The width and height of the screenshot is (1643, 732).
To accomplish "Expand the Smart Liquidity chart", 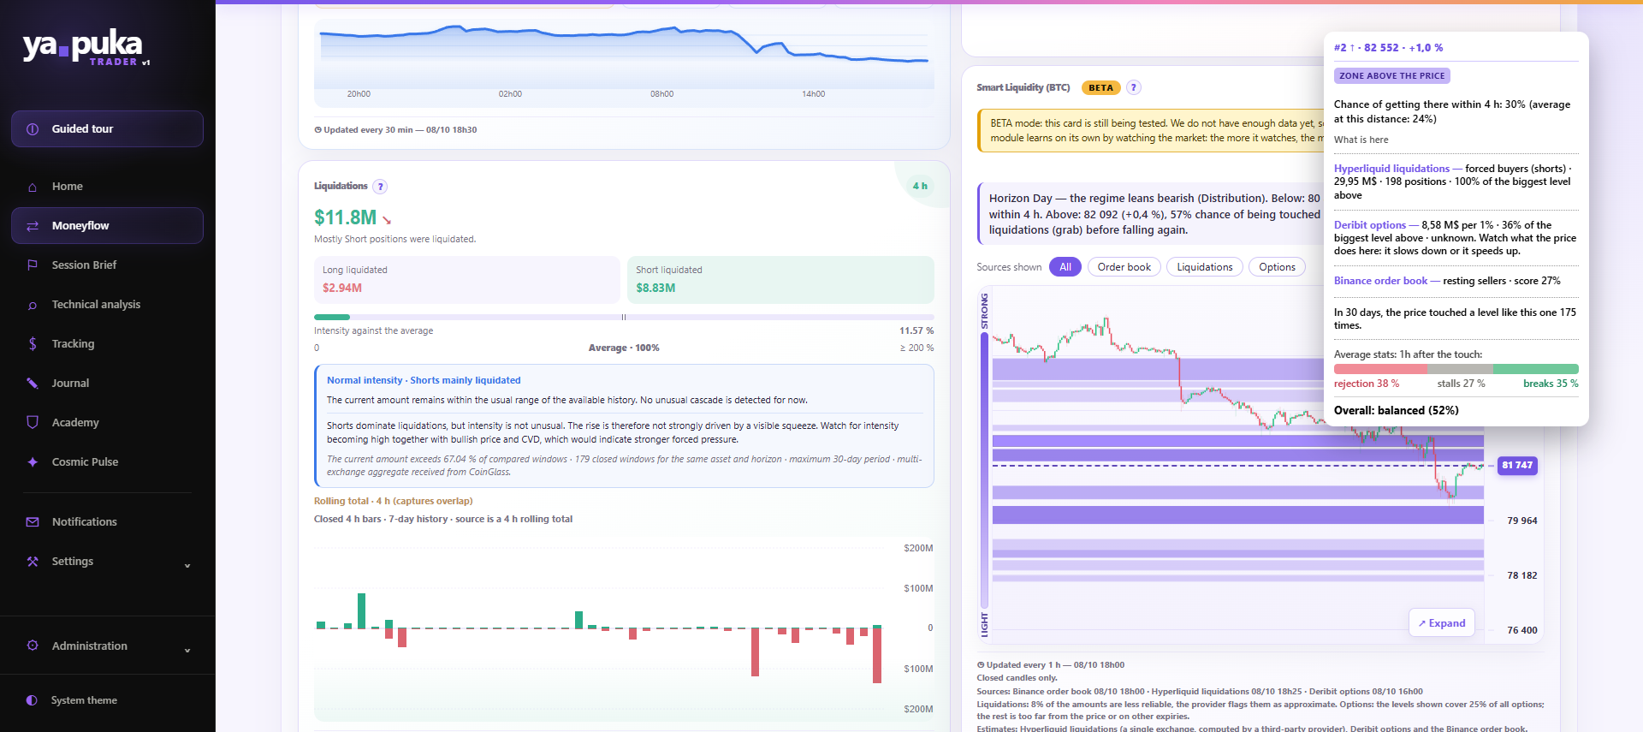I will 1443,623.
